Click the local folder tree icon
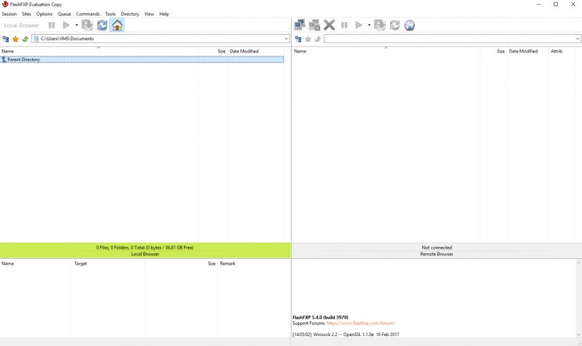Screen dimensions: 582x346 6,38
